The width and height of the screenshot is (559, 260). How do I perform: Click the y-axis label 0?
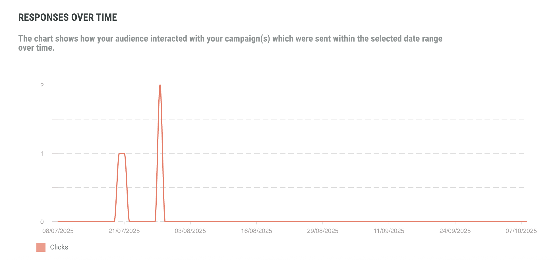(42, 222)
